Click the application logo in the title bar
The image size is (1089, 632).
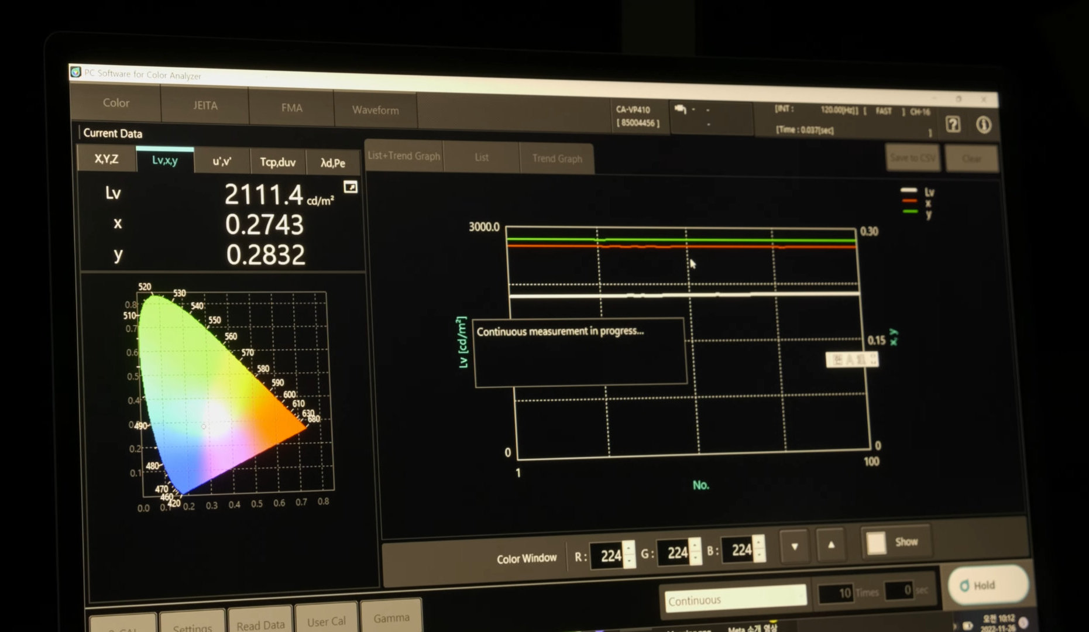75,72
